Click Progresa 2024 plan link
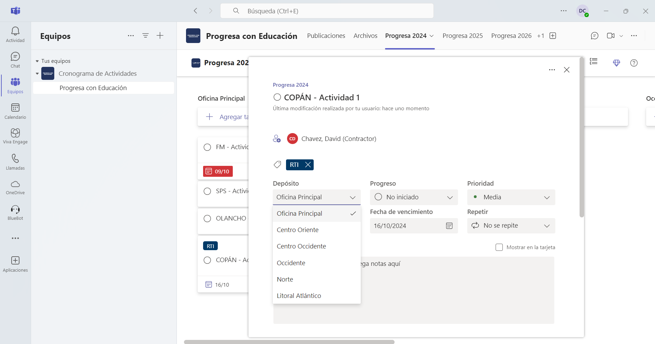This screenshot has height=344, width=655. [x=290, y=85]
